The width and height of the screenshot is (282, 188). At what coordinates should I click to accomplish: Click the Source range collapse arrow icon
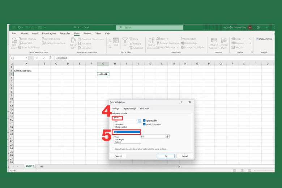click(167, 136)
